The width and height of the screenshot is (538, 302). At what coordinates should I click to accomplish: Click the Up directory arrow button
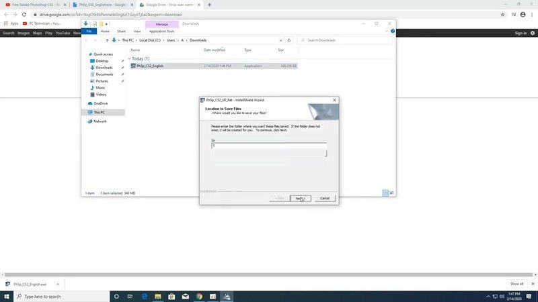107,40
